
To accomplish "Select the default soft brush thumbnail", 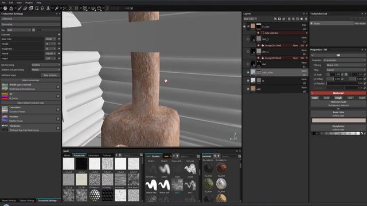I will click(164, 185).
